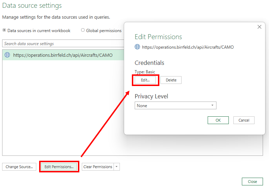The width and height of the screenshot is (269, 190).
Task: Click the 'Change Source...' button
Action: pyautogui.click(x=19, y=167)
